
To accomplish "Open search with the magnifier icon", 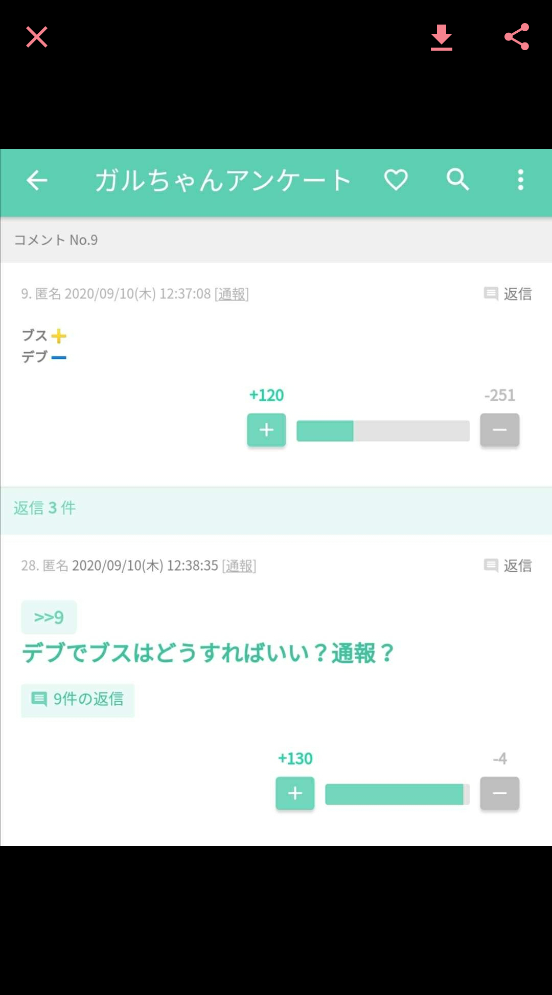I will pyautogui.click(x=457, y=180).
